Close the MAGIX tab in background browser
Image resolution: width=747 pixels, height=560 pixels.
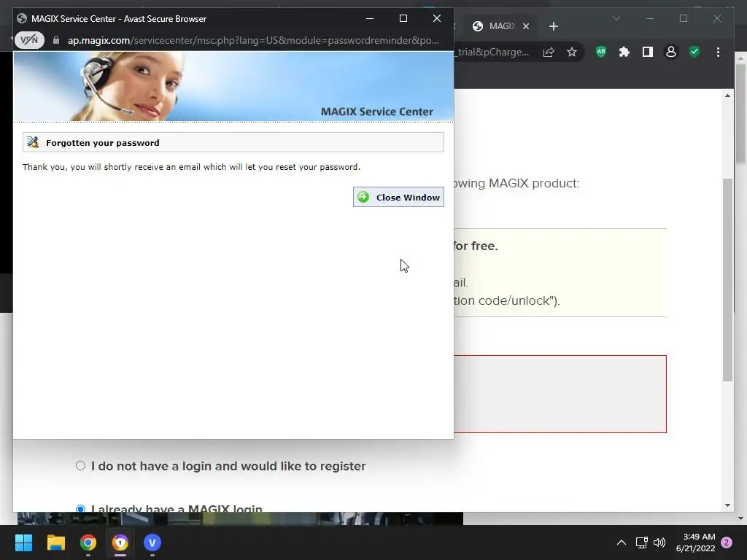click(526, 26)
